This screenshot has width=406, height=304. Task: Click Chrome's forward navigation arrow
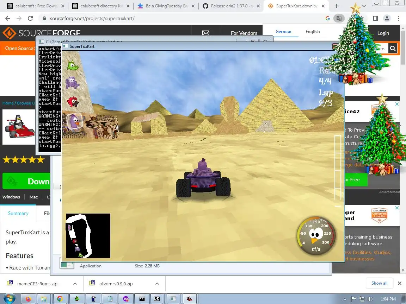pos(19,18)
